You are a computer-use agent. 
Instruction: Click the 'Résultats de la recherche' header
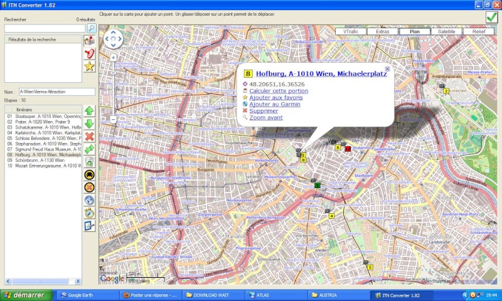[x=43, y=40]
